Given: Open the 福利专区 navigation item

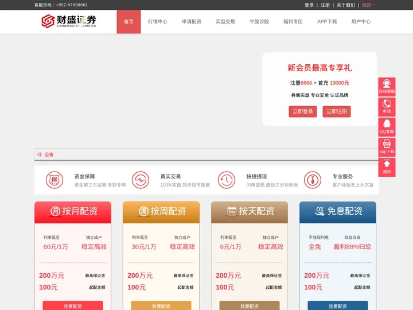Looking at the screenshot, I should (293, 22).
